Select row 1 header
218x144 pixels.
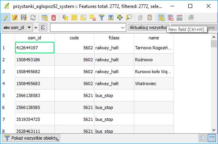(x=8, y=48)
